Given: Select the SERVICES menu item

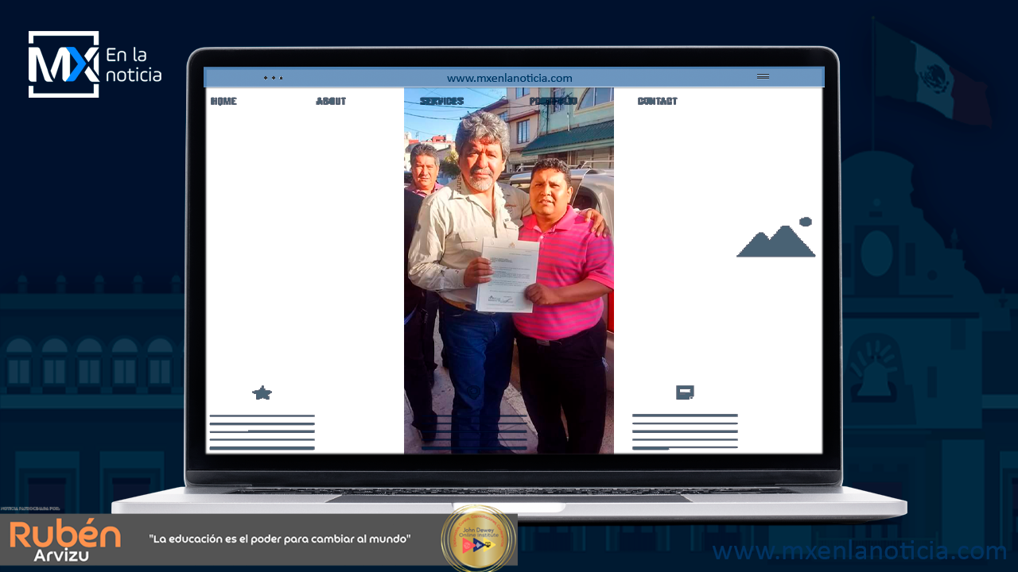Looking at the screenshot, I should coord(441,101).
